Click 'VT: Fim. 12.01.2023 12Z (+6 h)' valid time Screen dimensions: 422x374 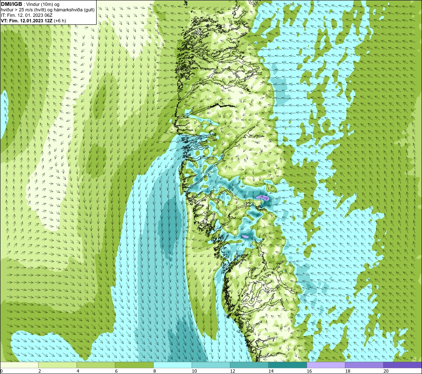(x=33, y=21)
